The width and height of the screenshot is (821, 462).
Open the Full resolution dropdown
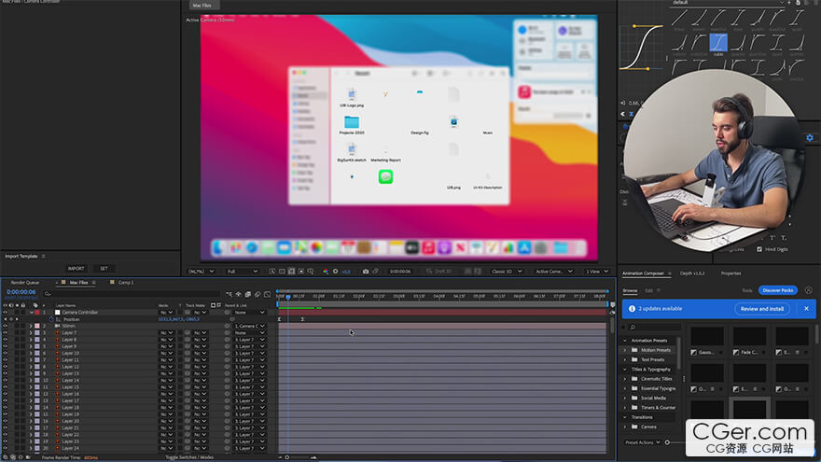tap(242, 272)
